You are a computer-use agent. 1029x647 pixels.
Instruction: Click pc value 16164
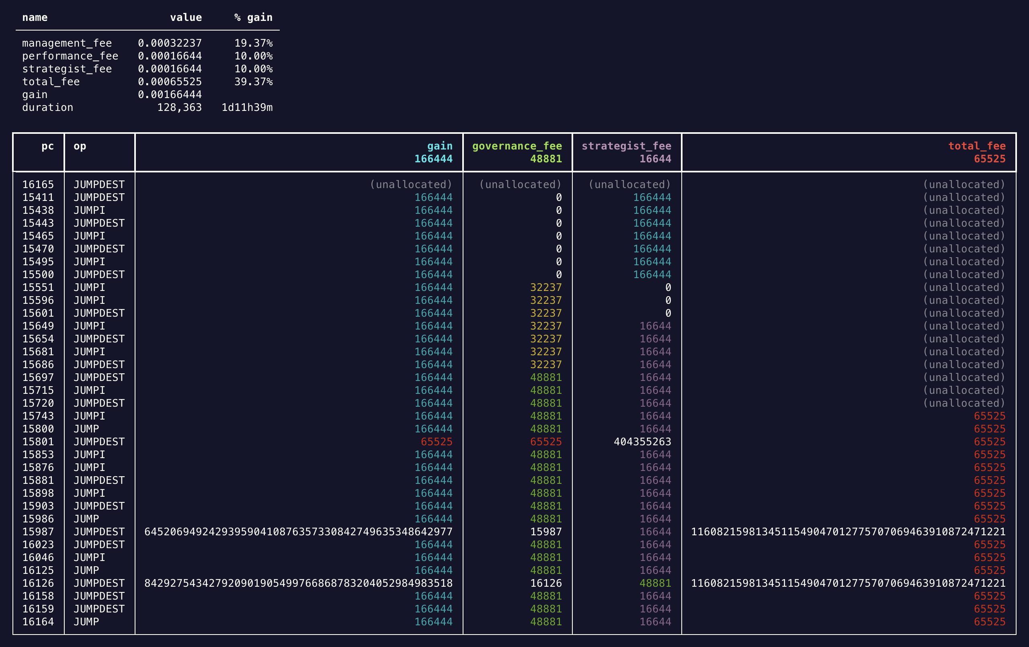(38, 622)
